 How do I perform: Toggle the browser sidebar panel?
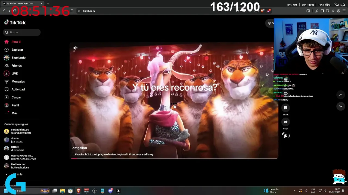tap(322, 11)
